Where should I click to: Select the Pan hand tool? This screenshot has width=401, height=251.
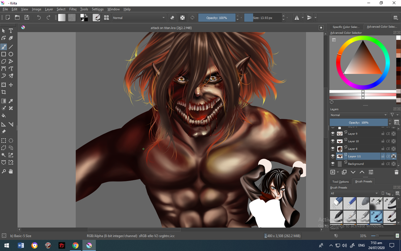pos(11,171)
